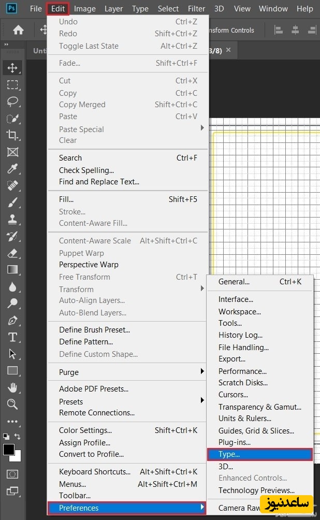The image size is (320, 520).
Task: Activate the Horizontal Type tool
Action: point(12,337)
